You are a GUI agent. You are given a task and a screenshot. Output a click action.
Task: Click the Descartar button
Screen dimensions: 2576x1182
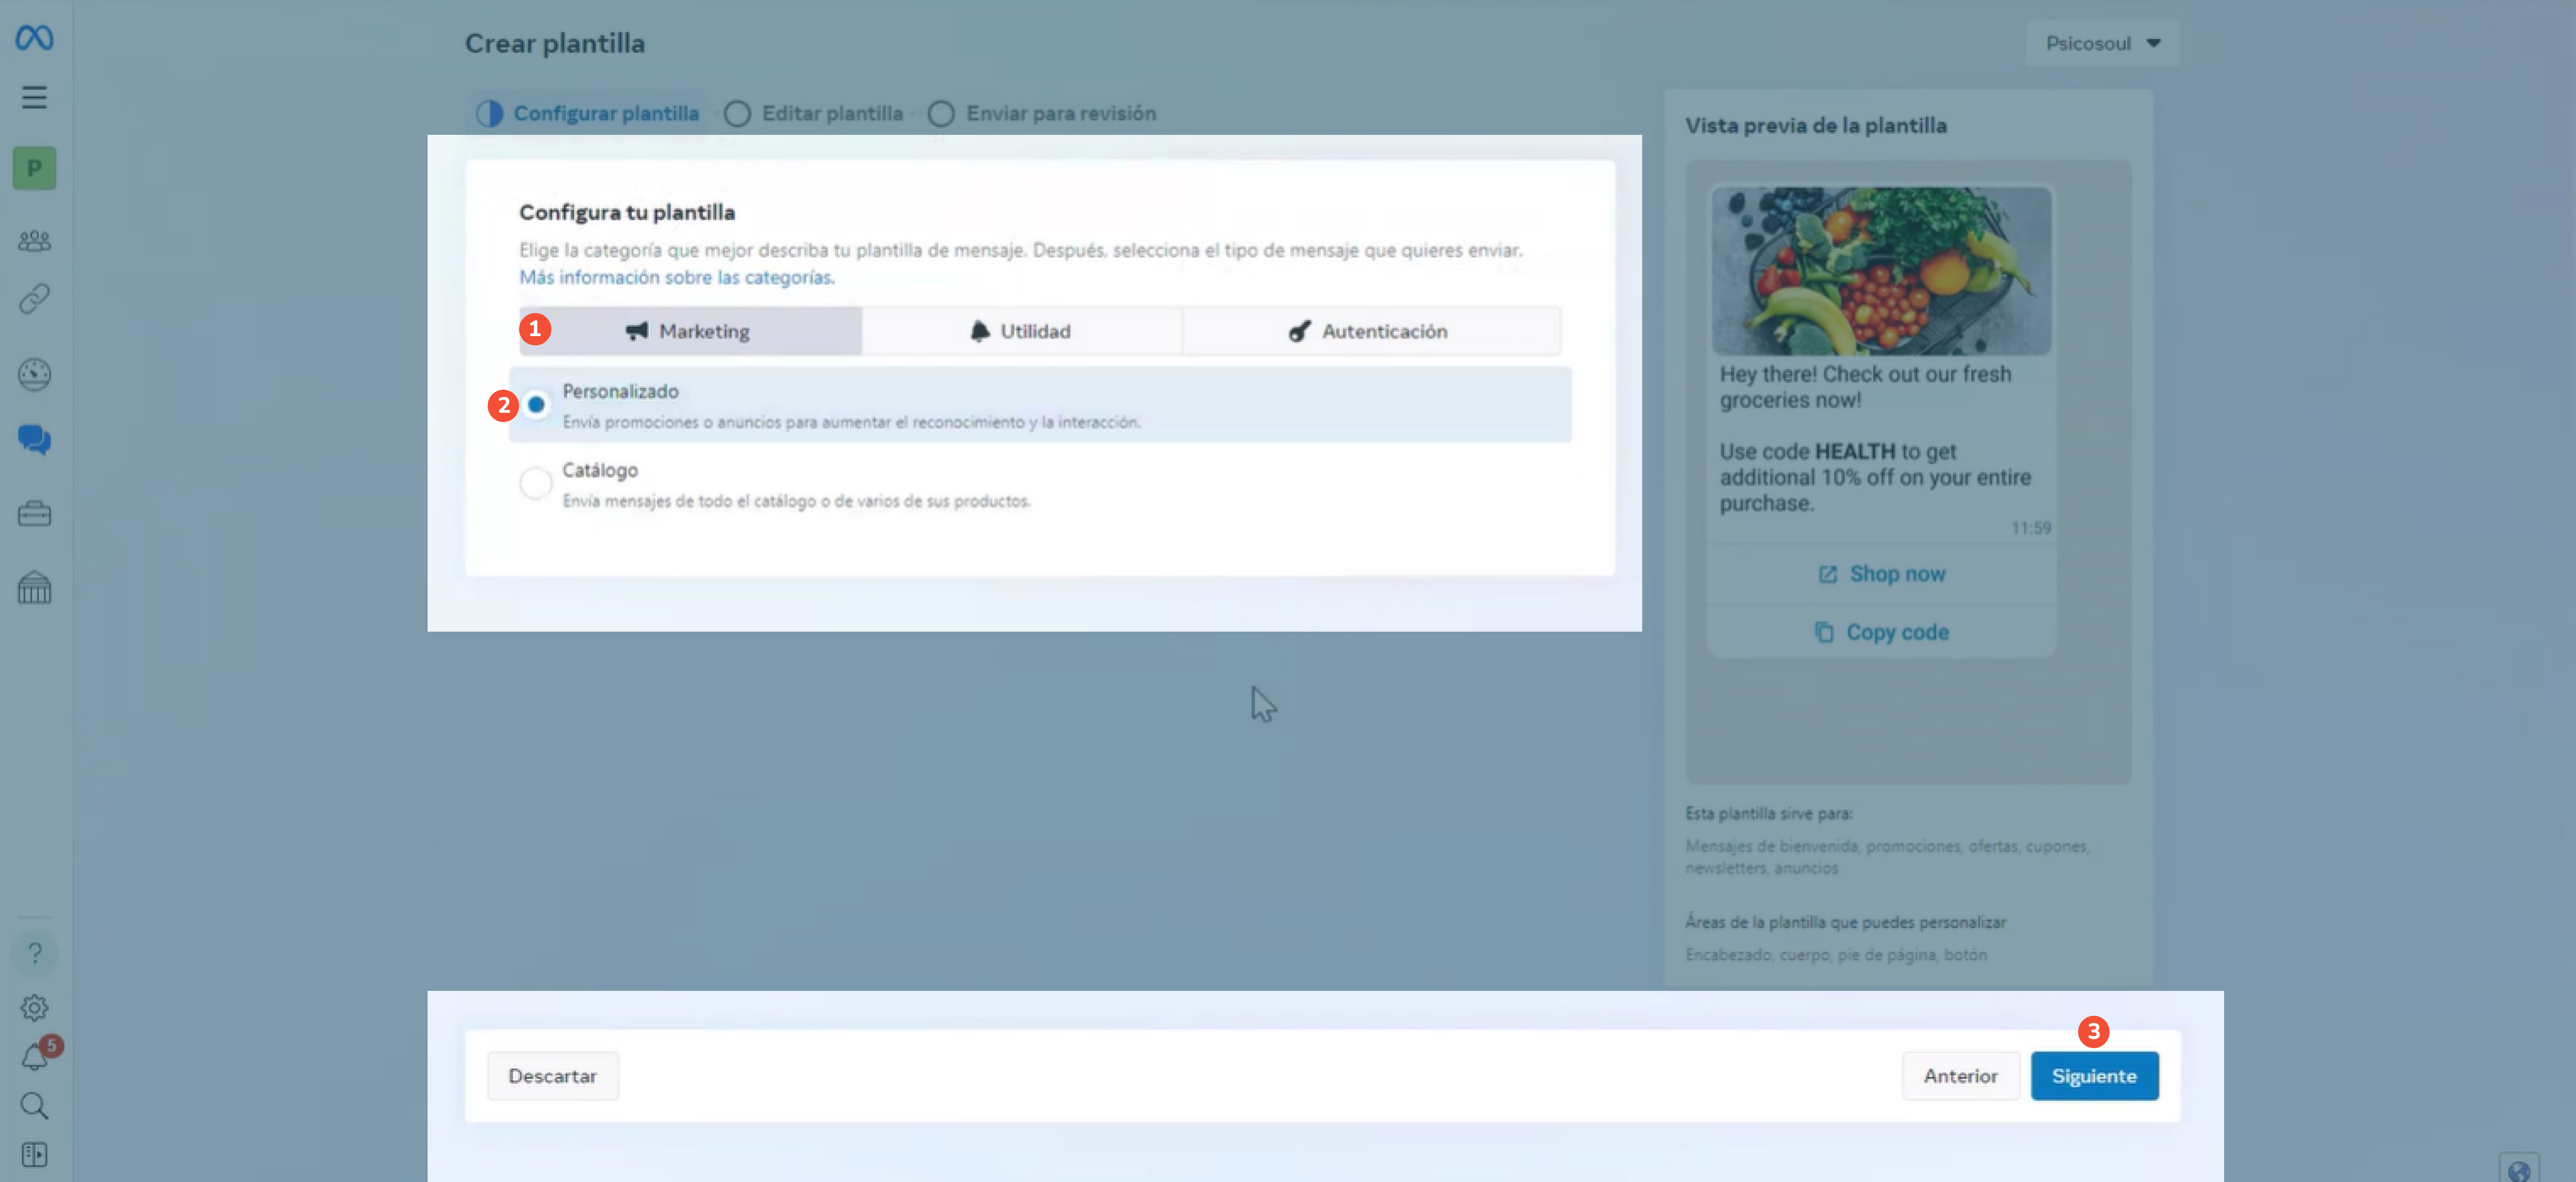coord(553,1076)
